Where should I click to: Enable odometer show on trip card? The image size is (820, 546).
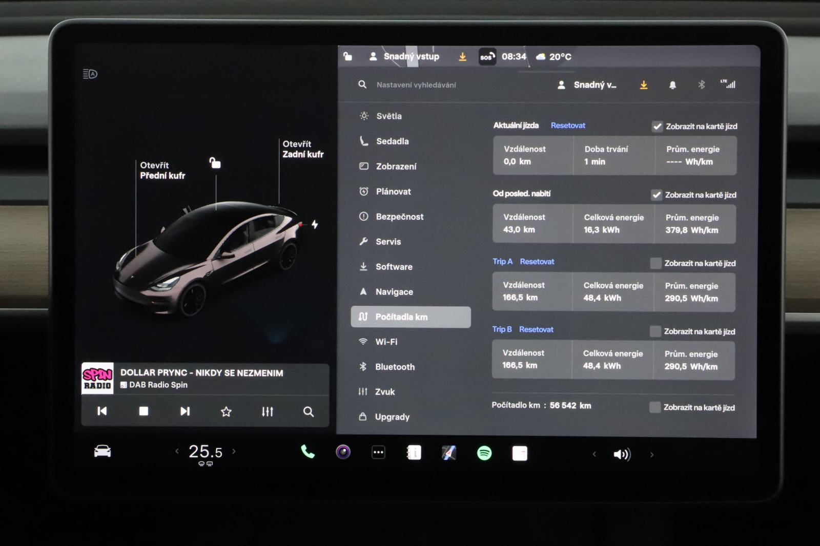[x=654, y=407]
